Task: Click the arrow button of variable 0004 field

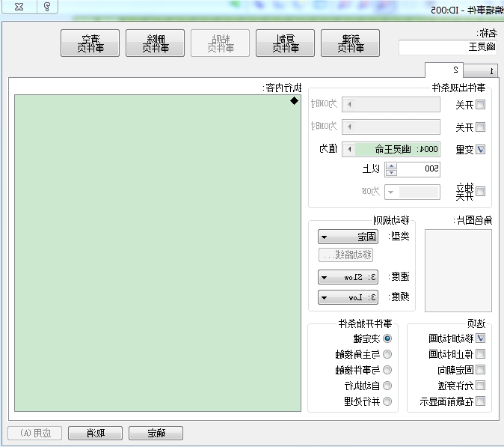Action: [349, 149]
